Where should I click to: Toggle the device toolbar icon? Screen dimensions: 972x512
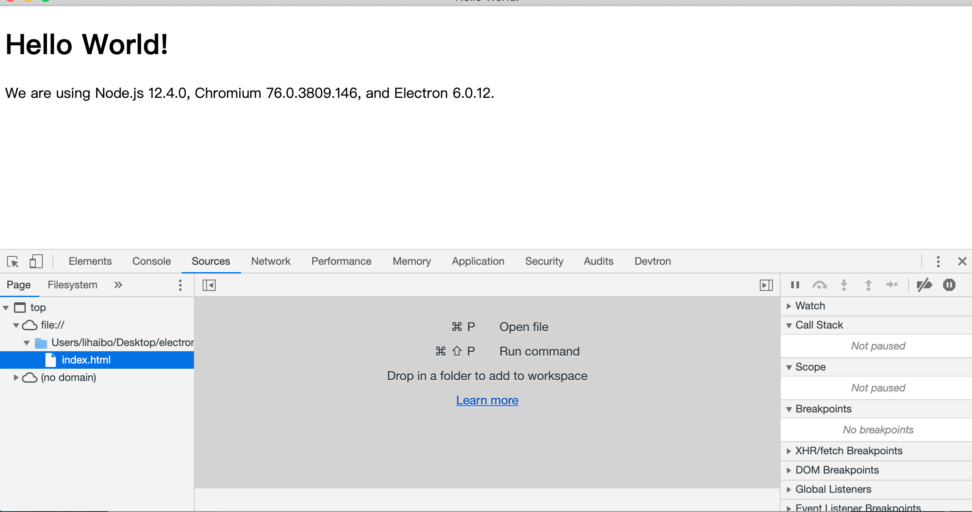tap(36, 261)
